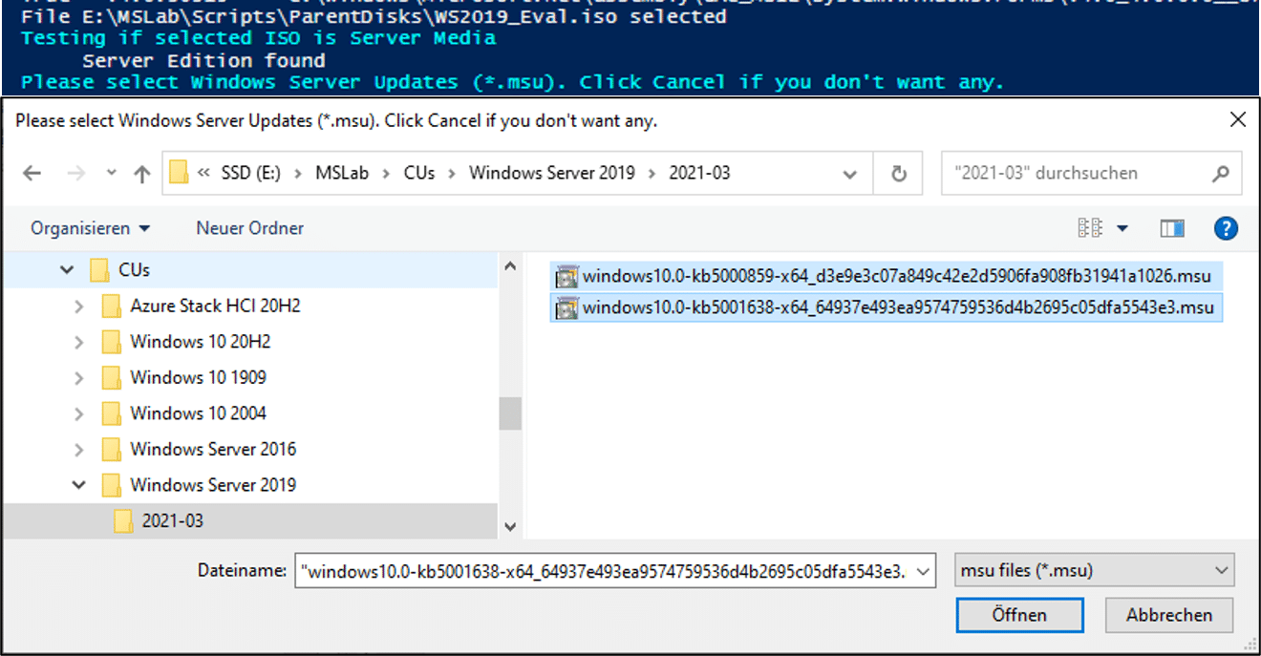Open the msu files (*.msu) filter dropdown

point(1095,571)
